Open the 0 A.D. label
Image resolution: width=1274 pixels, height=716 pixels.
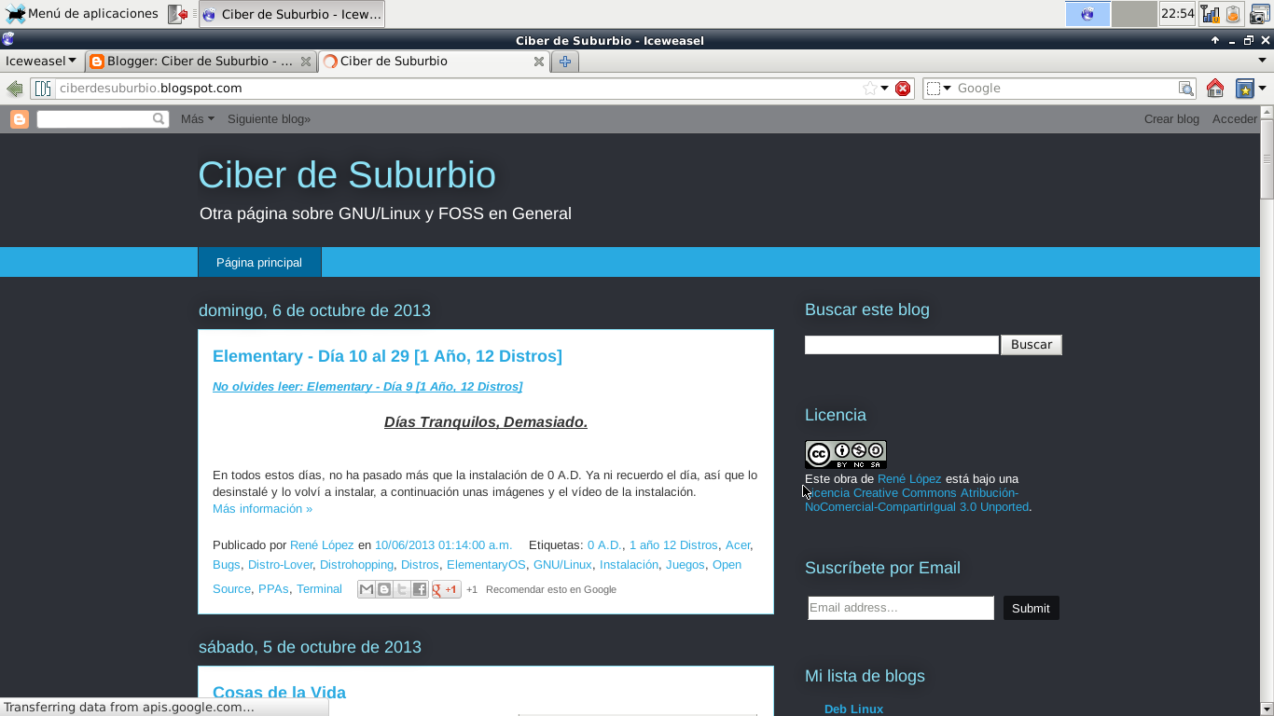pos(604,545)
